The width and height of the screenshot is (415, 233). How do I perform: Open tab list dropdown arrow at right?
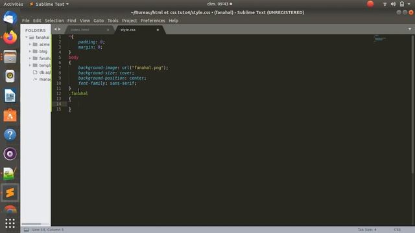(x=410, y=29)
